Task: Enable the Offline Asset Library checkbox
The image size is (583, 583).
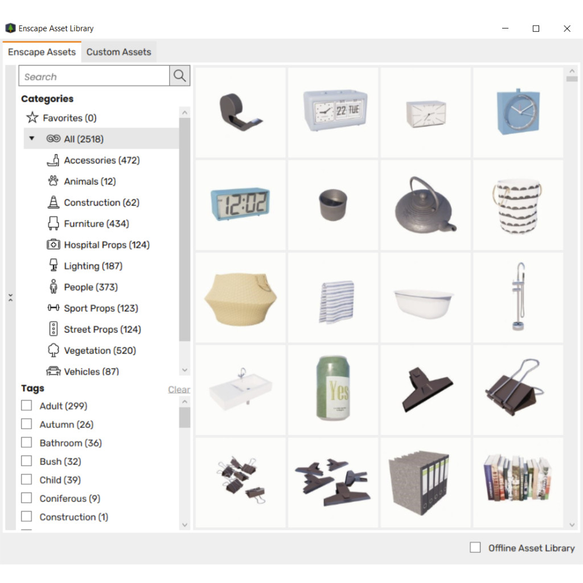Action: pos(475,547)
